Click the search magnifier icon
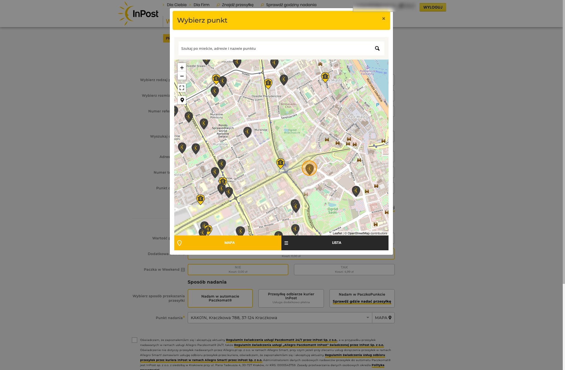The height and width of the screenshot is (370, 565). click(x=377, y=48)
